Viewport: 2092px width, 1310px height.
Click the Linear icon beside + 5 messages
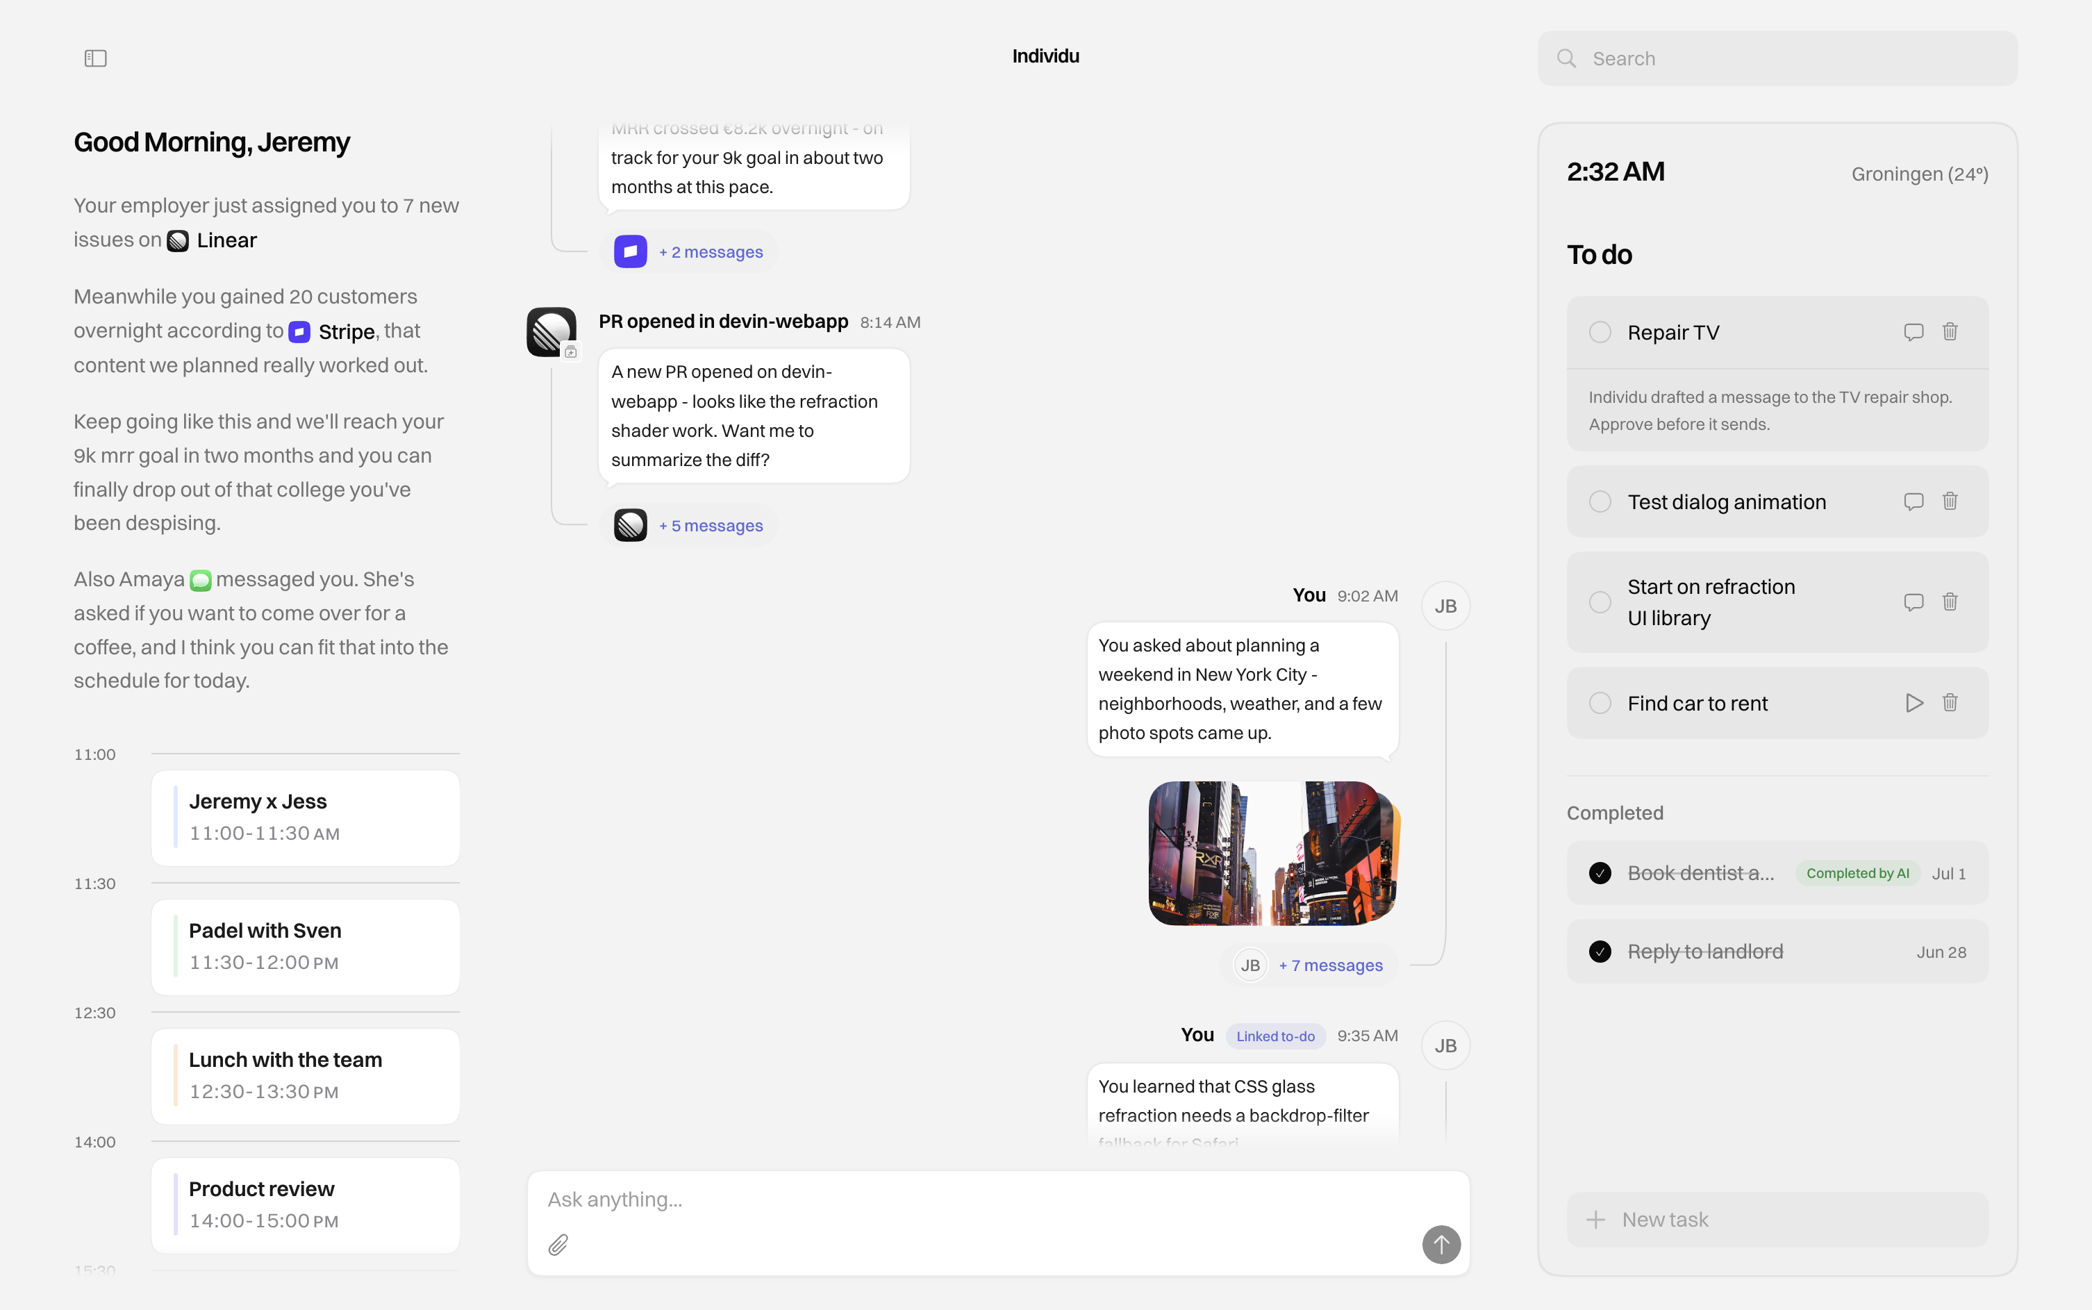coord(631,525)
